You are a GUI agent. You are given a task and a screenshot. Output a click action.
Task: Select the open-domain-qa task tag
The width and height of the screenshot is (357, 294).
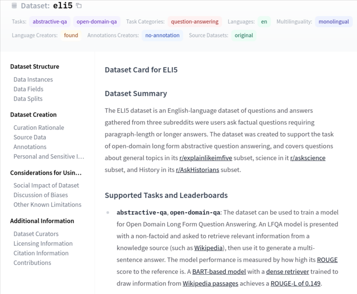tap(97, 21)
